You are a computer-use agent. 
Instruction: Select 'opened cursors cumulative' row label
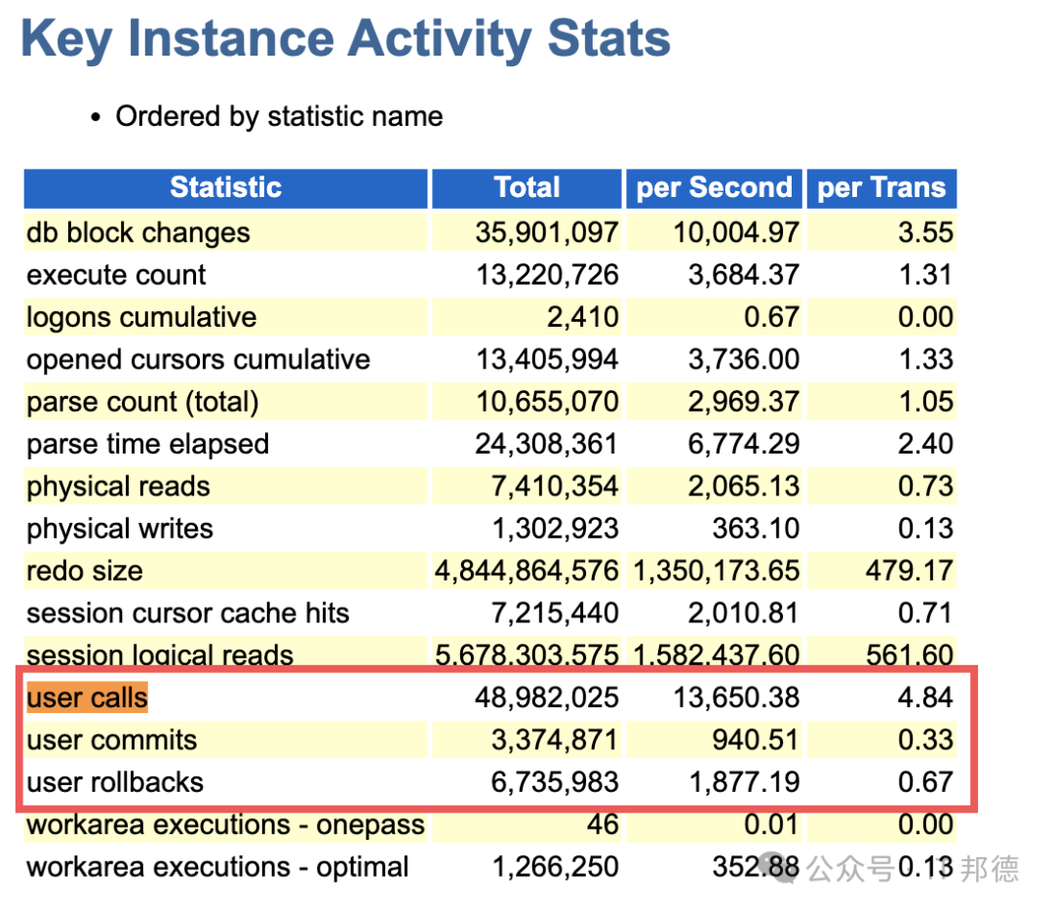coord(198,360)
